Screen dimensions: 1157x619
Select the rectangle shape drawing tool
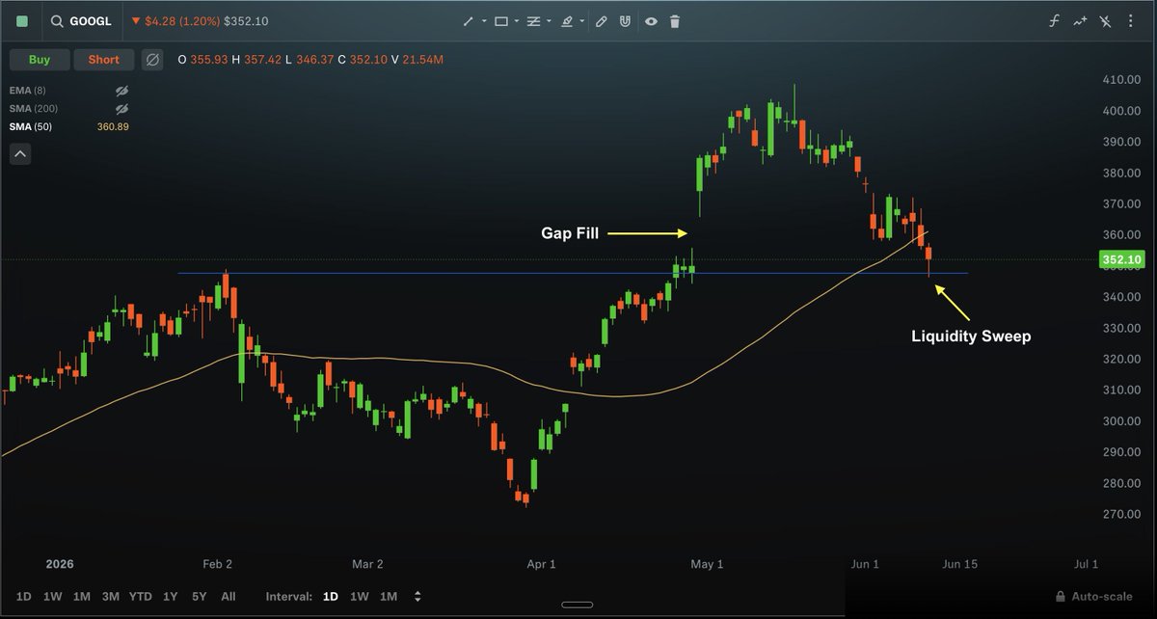[501, 21]
